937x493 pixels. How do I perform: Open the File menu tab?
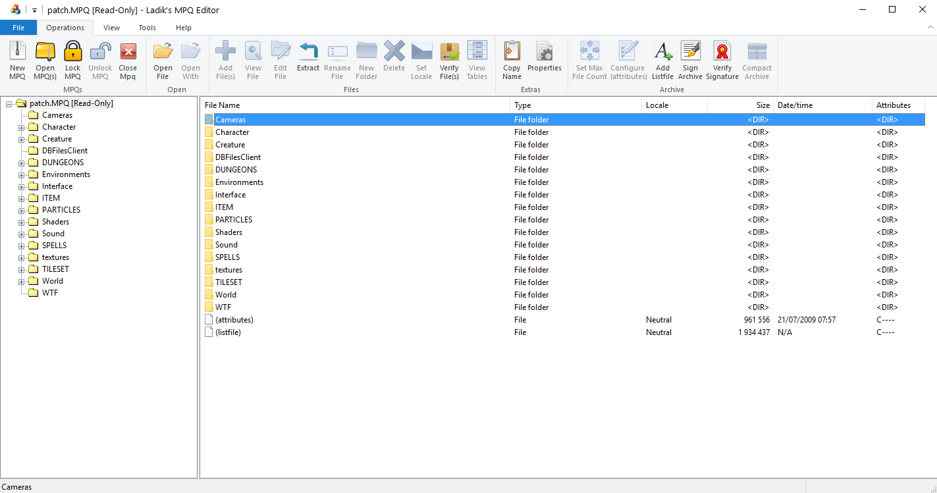click(x=18, y=28)
